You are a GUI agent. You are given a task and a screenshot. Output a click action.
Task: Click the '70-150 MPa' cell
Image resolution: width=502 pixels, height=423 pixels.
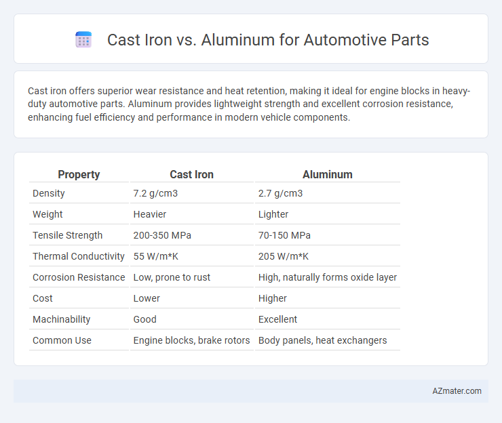[284, 235]
